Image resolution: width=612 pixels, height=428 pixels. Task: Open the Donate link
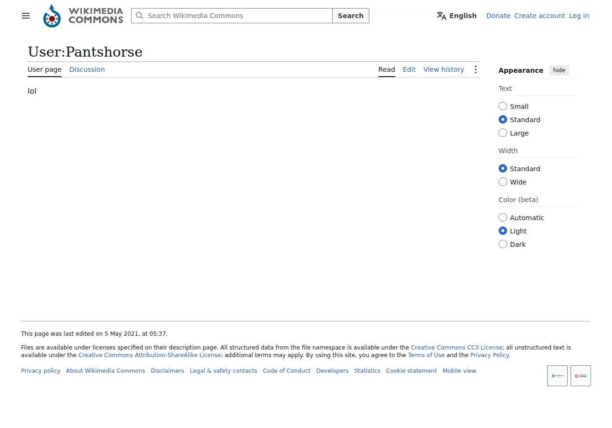[498, 16]
